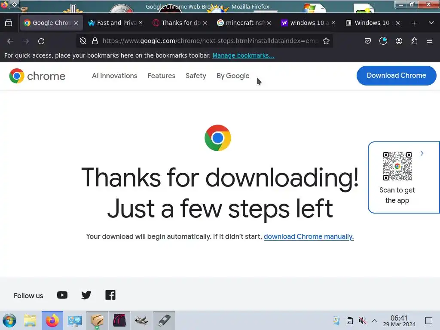
Task: Bookmark this page with the star
Action: click(x=326, y=41)
